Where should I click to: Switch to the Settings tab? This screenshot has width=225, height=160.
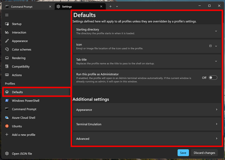point(80,7)
